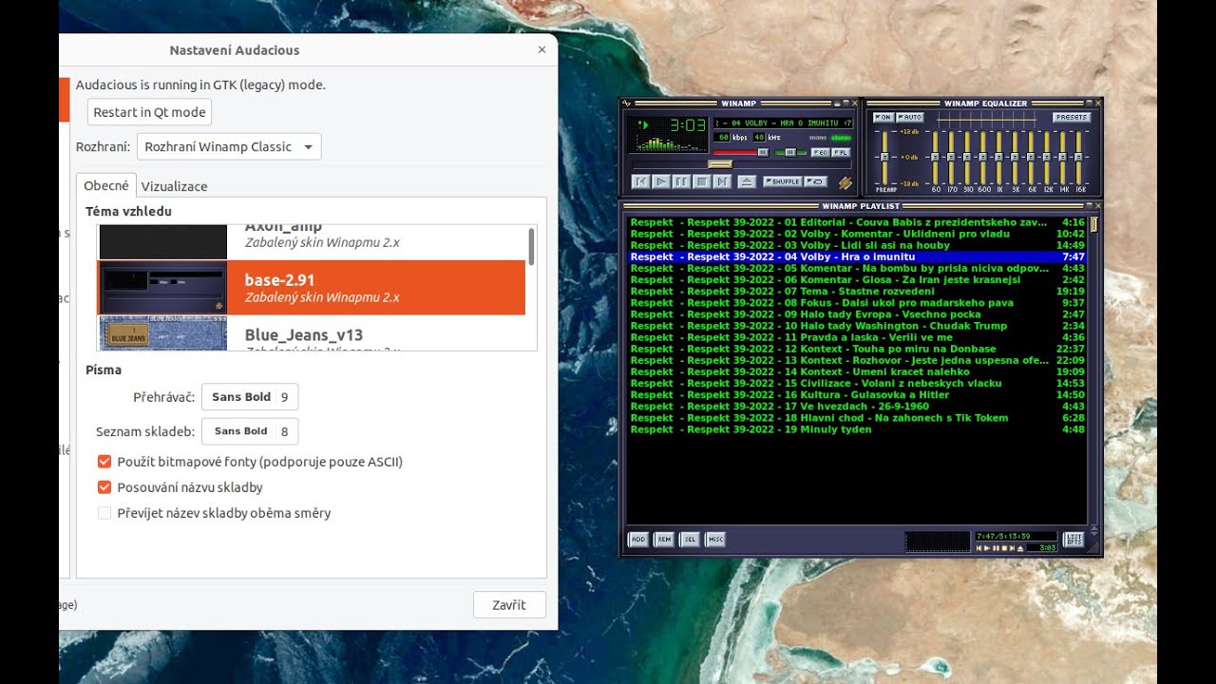Select track 19 Minuly tyden
Screen dimensions: 1216x684
click(x=857, y=429)
